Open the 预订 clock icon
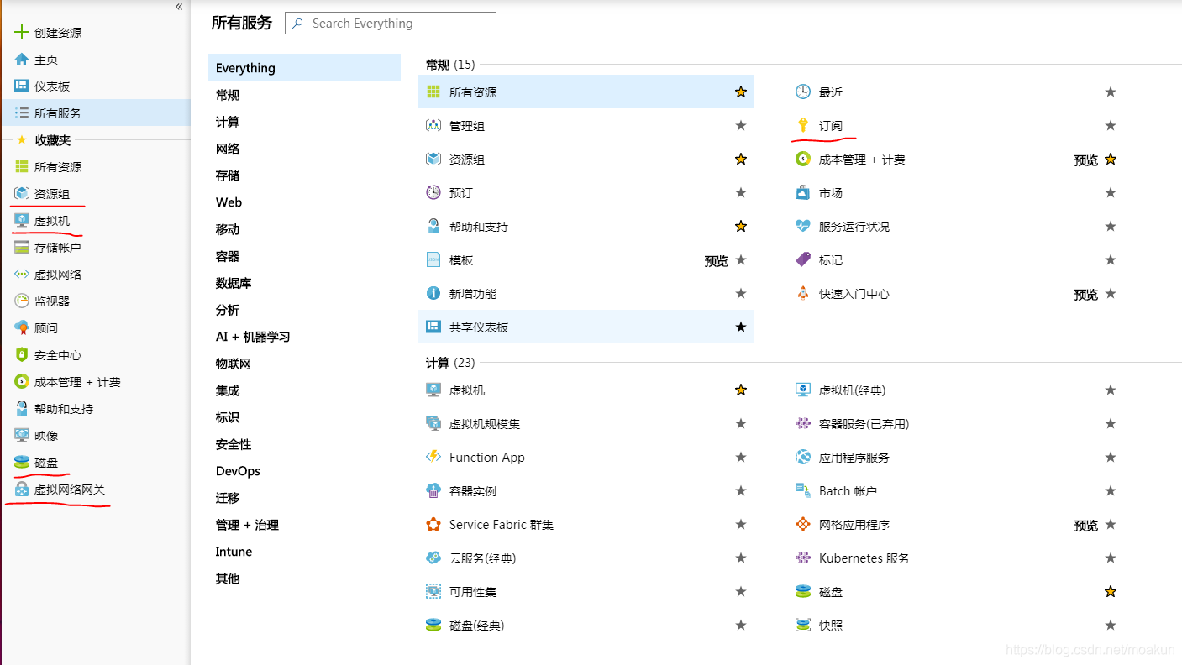The width and height of the screenshot is (1182, 665). [x=433, y=192]
